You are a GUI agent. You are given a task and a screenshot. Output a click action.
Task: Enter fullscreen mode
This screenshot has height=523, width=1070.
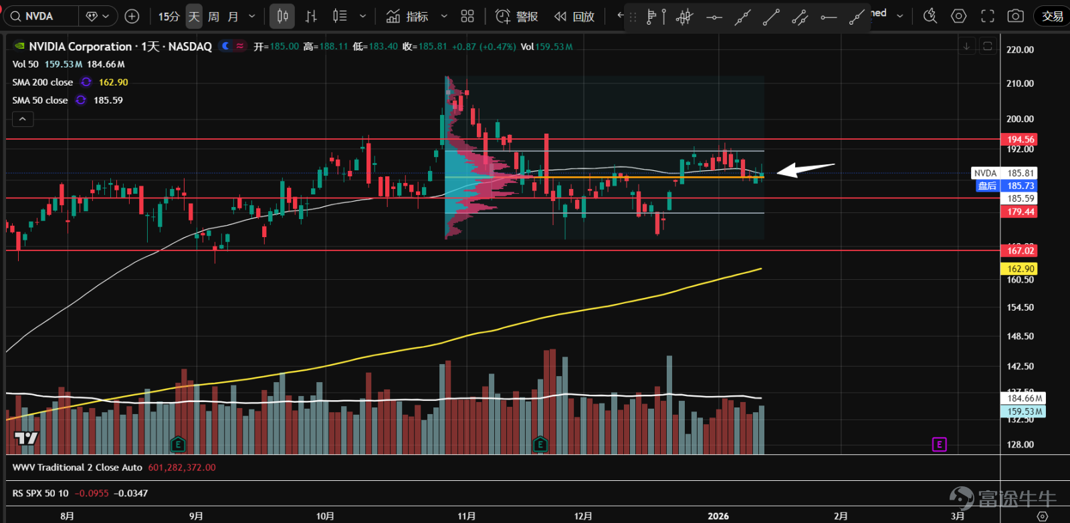point(988,16)
